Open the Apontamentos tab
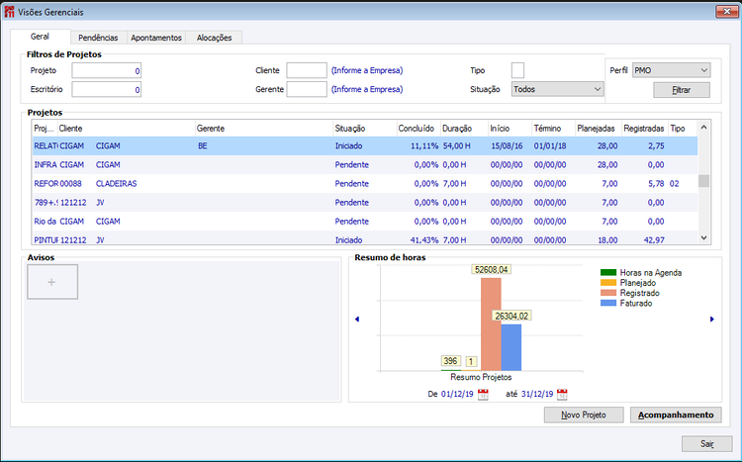Viewport: 742px width, 462px height. tap(156, 38)
